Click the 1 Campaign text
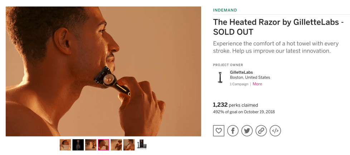Image resolution: width=350 pixels, height=155 pixels. 239,84
